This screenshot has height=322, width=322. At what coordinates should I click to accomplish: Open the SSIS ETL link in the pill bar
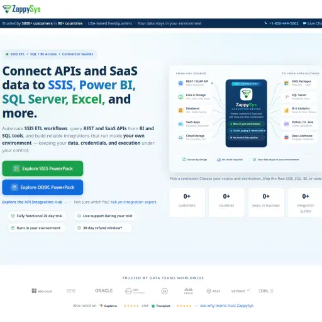pyautogui.click(x=18, y=54)
